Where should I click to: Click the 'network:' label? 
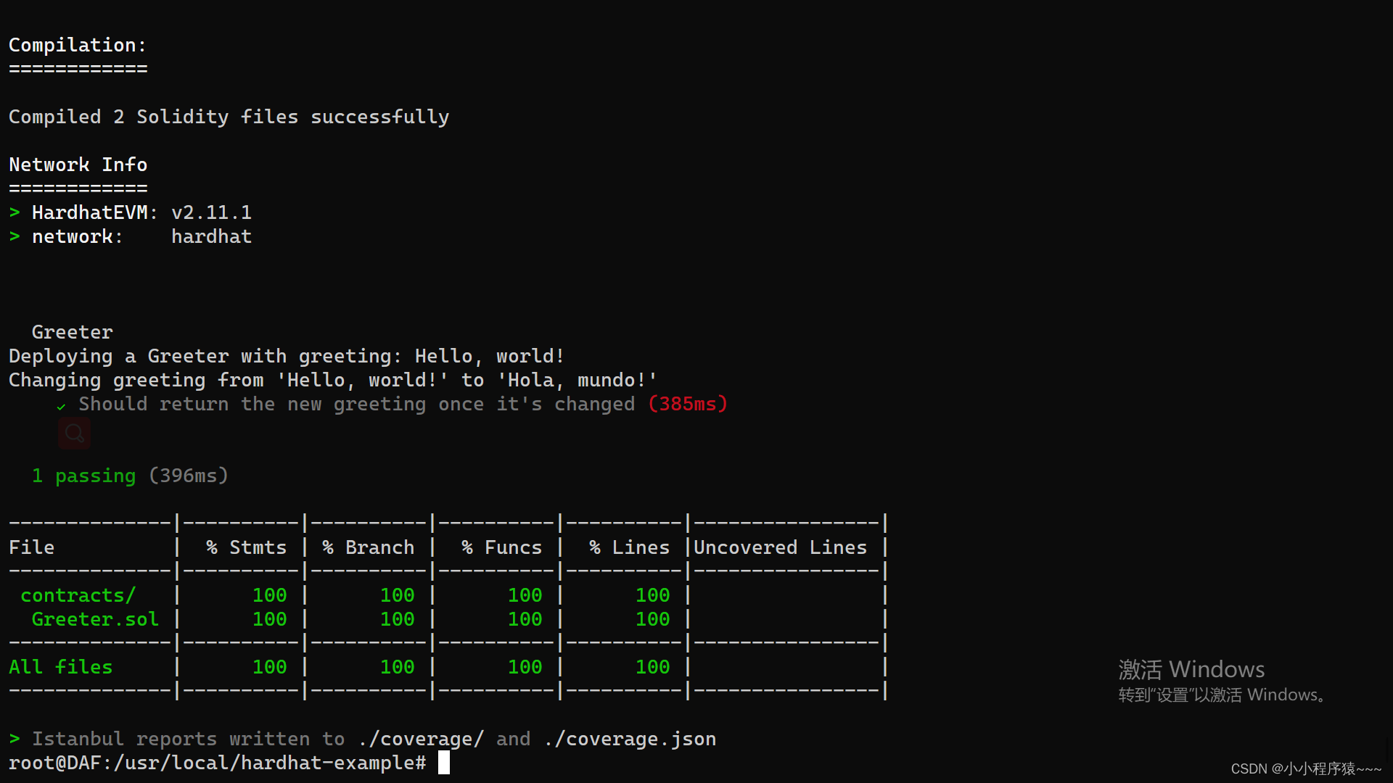(78, 236)
